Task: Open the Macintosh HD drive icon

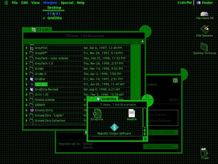Action: 204,14
